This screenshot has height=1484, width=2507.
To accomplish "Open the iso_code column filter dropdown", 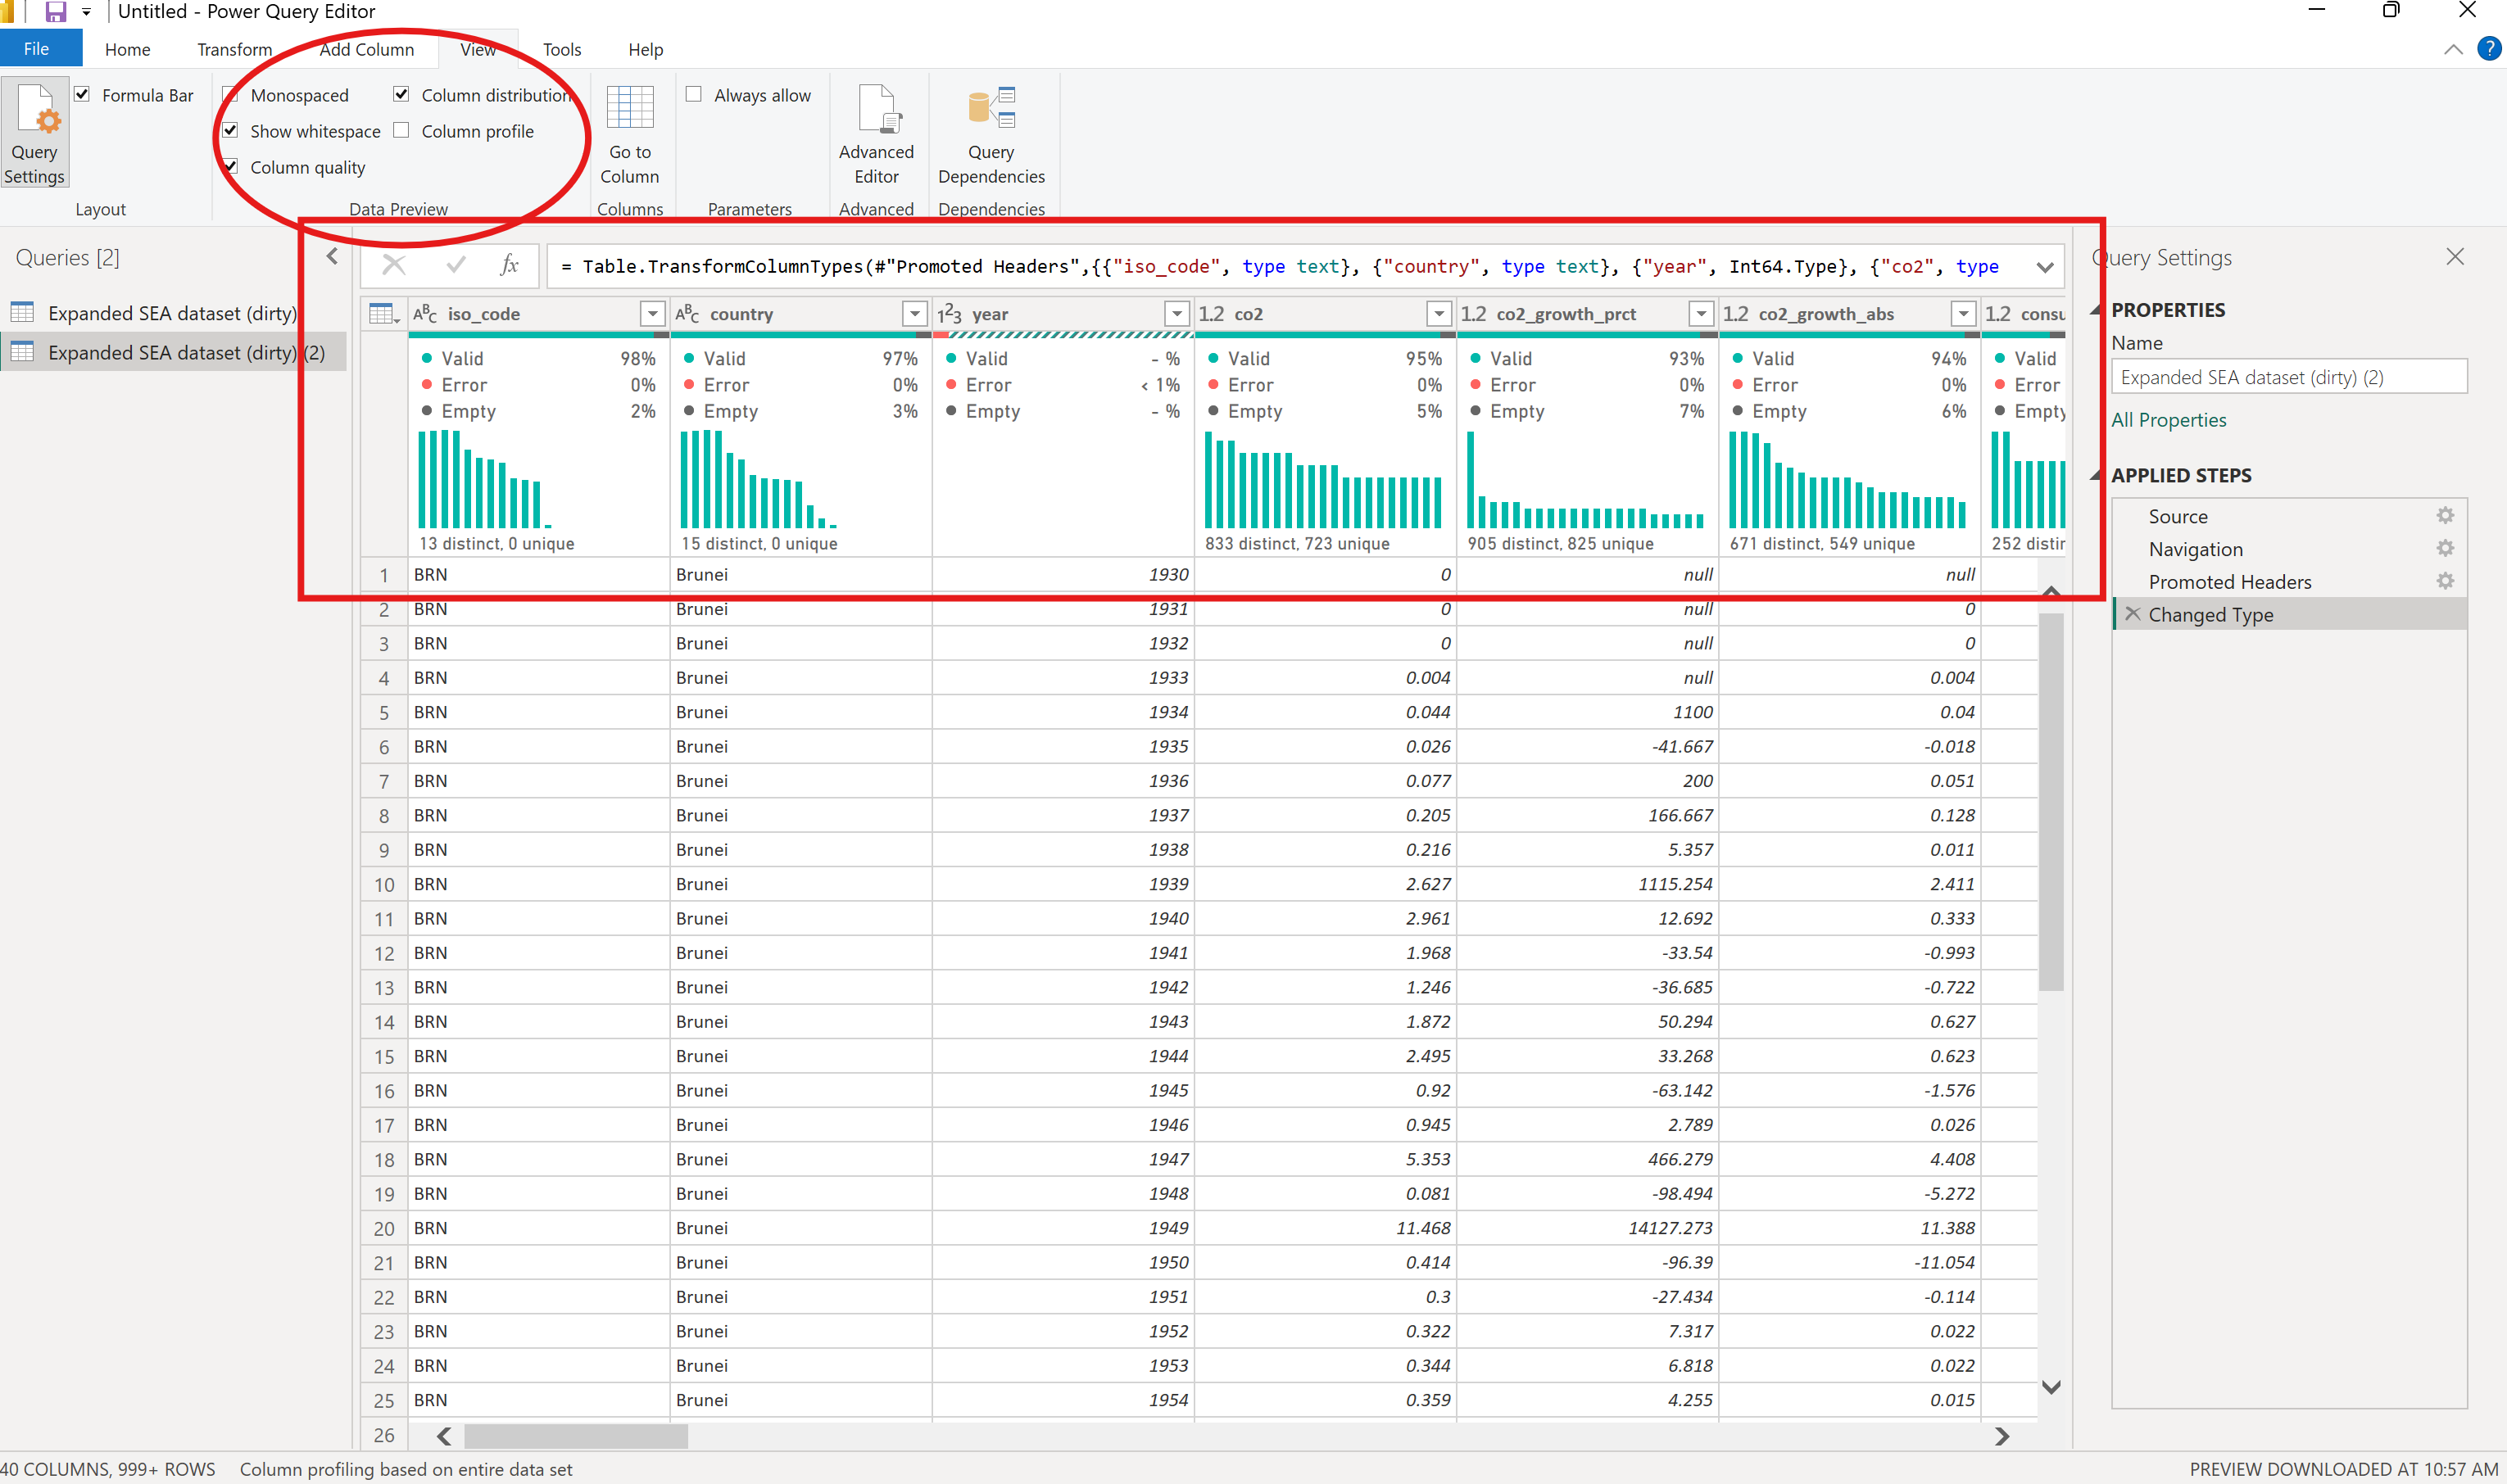I will point(652,314).
